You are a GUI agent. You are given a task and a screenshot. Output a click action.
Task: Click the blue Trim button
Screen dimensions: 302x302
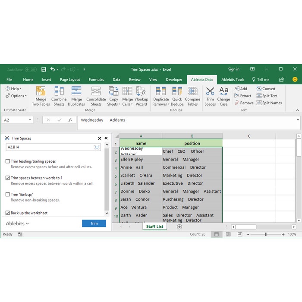tap(94, 223)
